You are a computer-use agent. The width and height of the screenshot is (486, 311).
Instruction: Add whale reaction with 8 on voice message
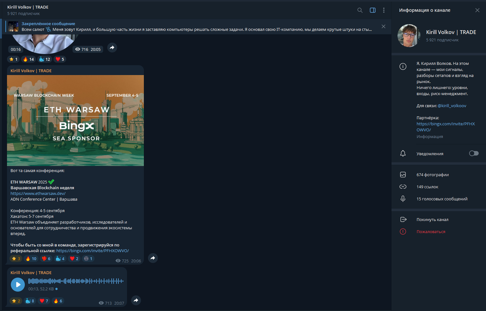coord(30,301)
